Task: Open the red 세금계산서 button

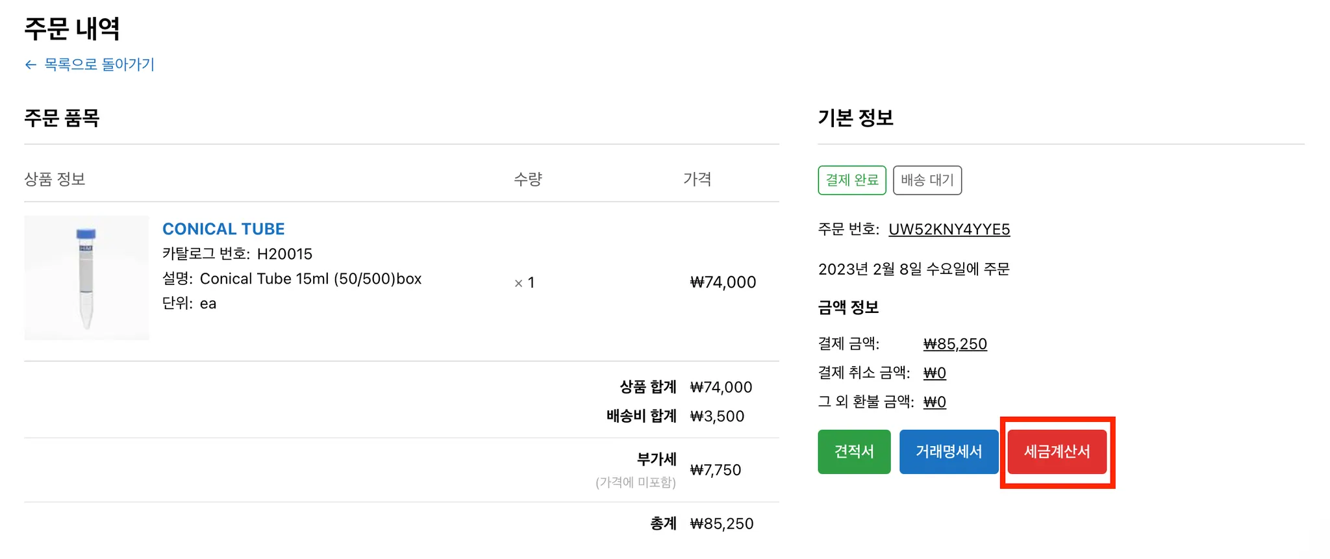Action: tap(1057, 452)
